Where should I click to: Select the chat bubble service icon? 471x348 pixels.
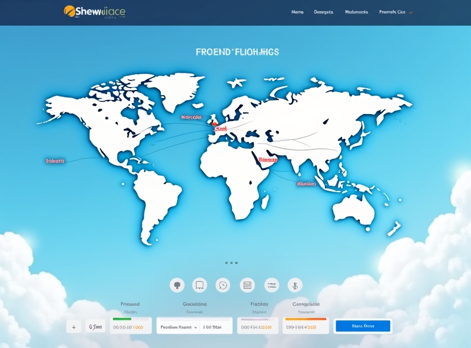tap(177, 285)
